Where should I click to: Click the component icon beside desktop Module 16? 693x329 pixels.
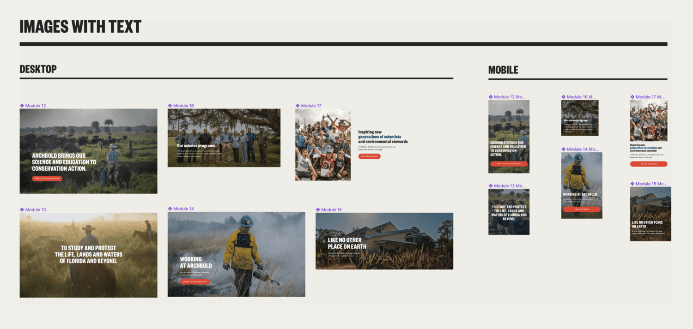pos(170,106)
